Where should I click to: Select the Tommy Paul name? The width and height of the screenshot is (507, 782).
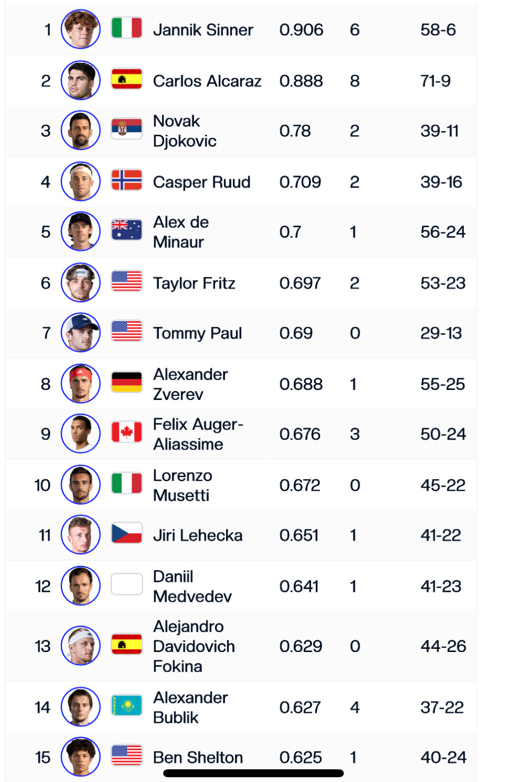tap(197, 333)
